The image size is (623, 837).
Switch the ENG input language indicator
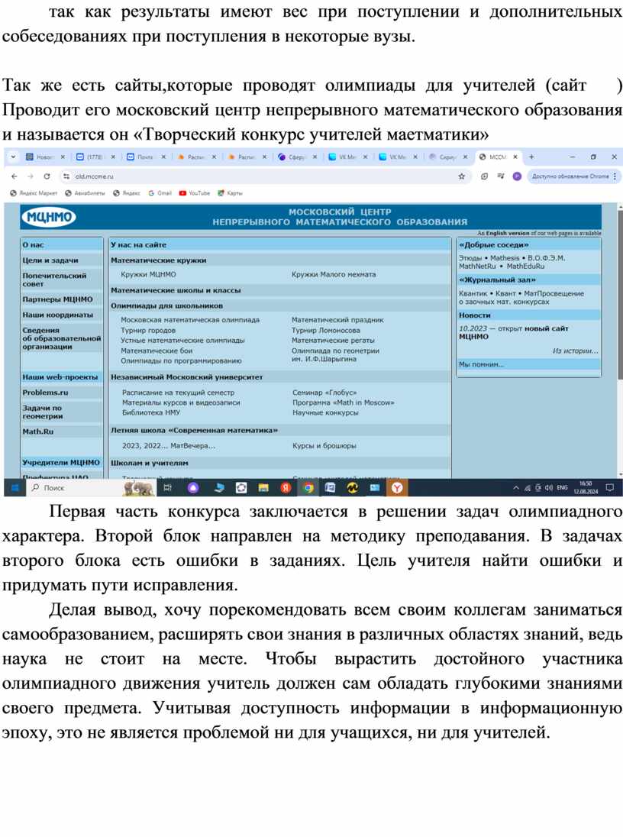point(562,487)
